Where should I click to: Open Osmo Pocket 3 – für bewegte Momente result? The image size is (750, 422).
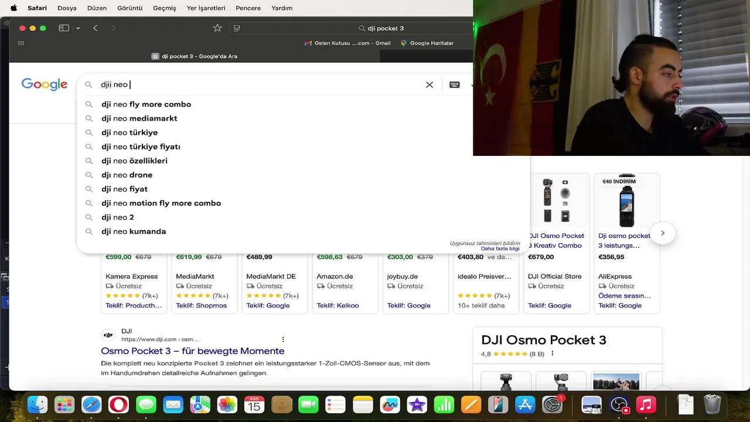(193, 350)
